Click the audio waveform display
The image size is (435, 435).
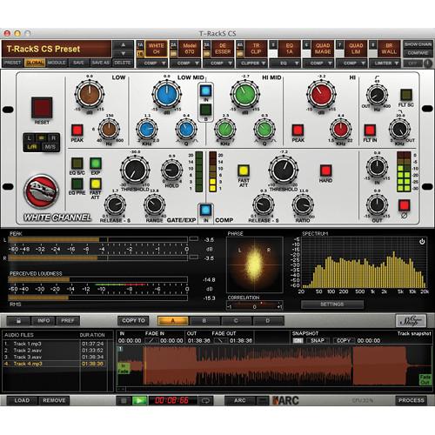coord(274,366)
